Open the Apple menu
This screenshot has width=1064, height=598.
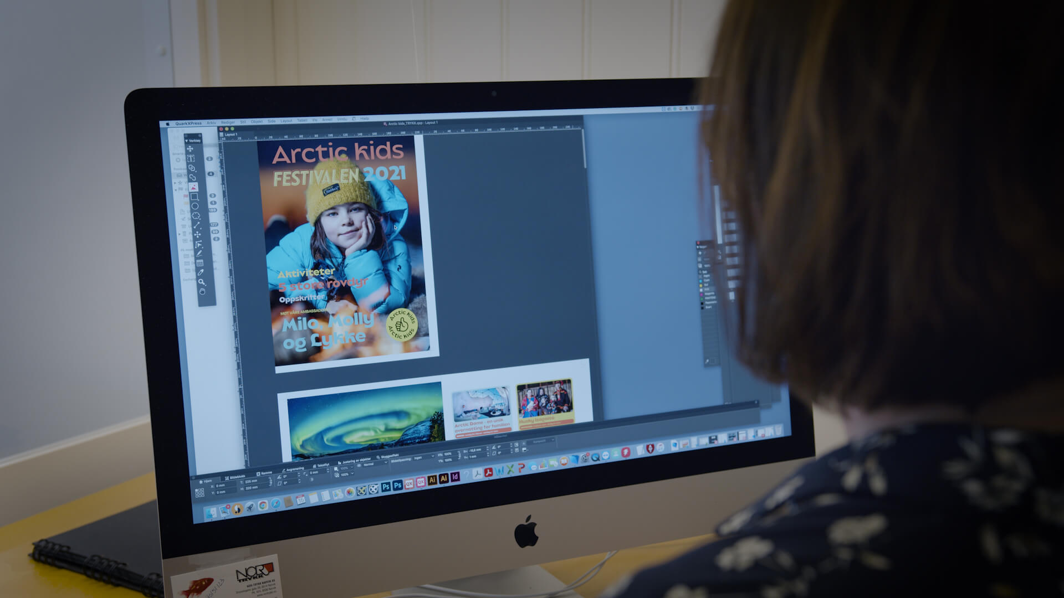coord(168,124)
